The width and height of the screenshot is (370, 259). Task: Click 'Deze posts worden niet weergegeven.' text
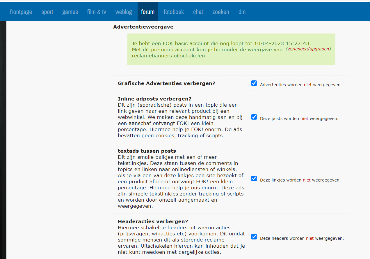coord(299,119)
